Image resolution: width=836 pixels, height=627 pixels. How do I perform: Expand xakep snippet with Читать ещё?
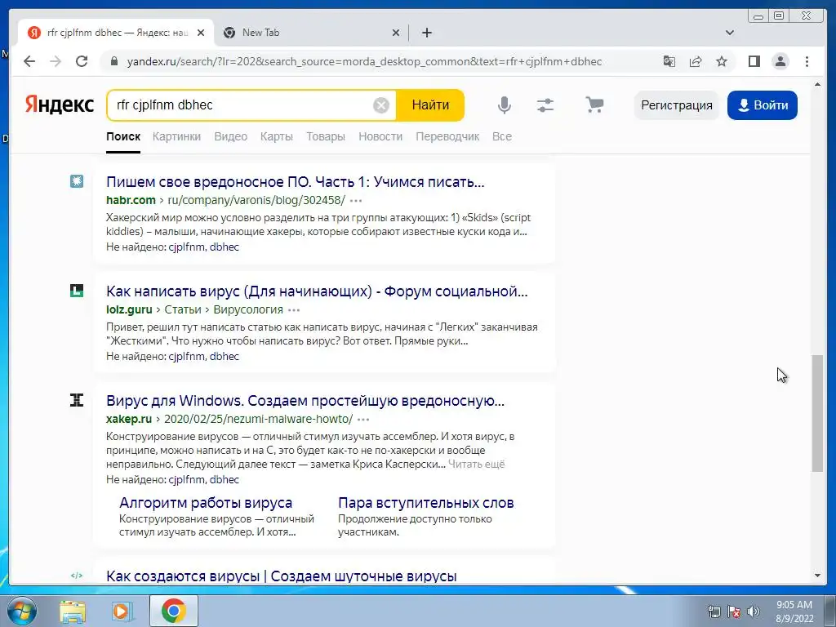(x=476, y=465)
